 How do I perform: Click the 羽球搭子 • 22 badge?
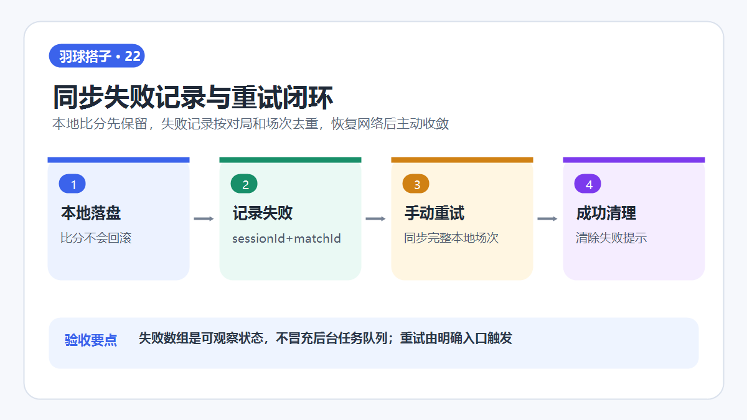(96, 57)
